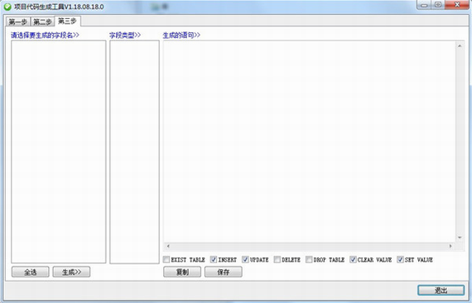The width and height of the screenshot is (472, 303).
Task: Switch to the 第二步 tab
Action: tap(42, 22)
